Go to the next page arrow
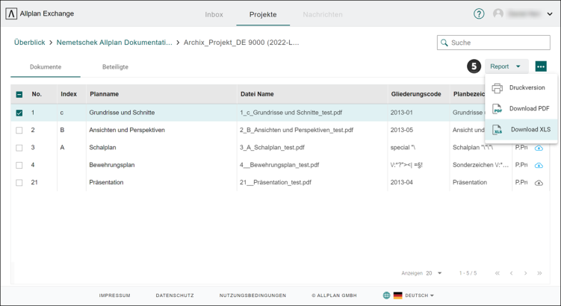The height and width of the screenshot is (306, 561). click(x=525, y=273)
